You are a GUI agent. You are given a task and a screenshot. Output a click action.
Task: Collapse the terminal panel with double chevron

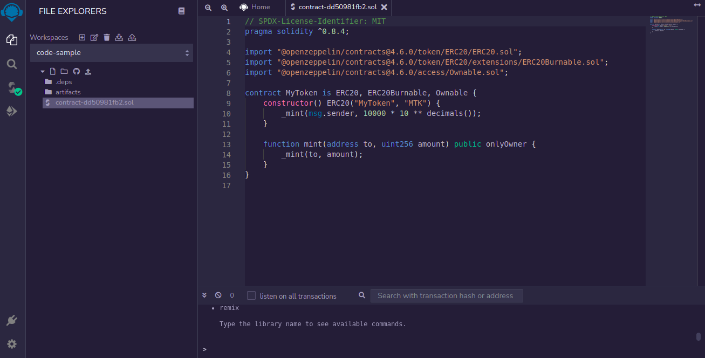pos(204,295)
